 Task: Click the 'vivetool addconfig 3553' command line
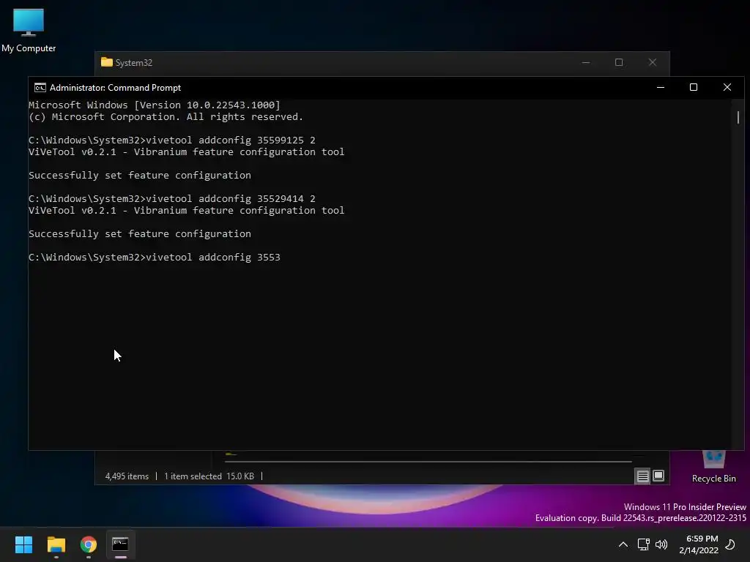tap(213, 257)
